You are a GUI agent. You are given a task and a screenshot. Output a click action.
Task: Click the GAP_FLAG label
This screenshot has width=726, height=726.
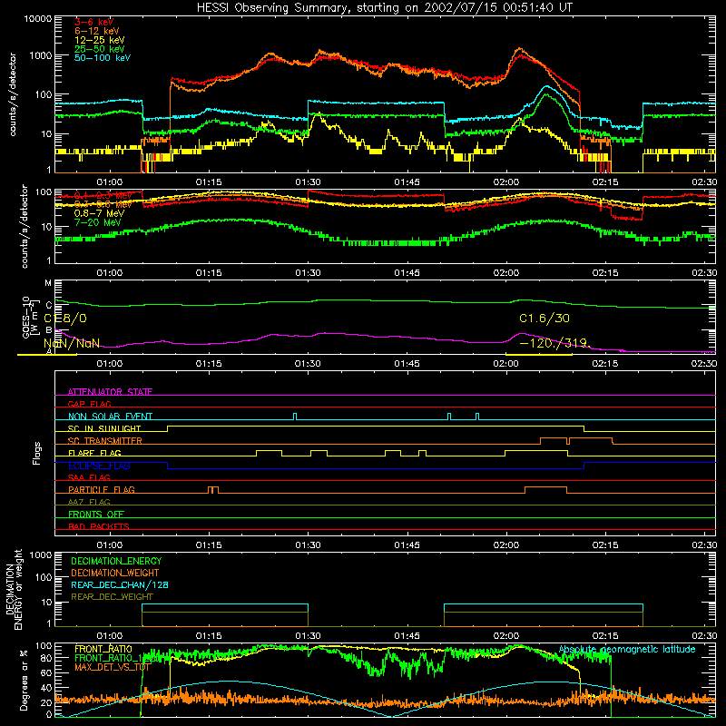point(89,404)
